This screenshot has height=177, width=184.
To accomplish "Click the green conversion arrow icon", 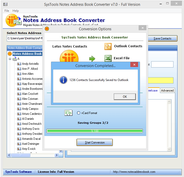I will (x=92, y=59).
